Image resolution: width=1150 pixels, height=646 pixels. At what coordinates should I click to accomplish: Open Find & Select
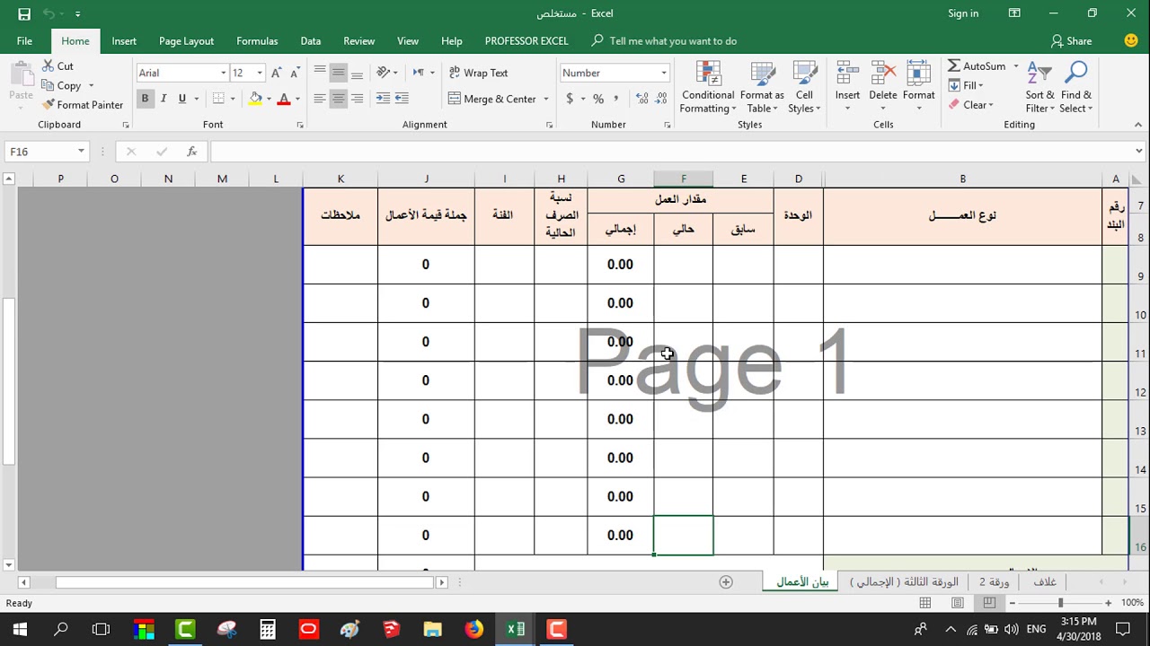[1075, 88]
